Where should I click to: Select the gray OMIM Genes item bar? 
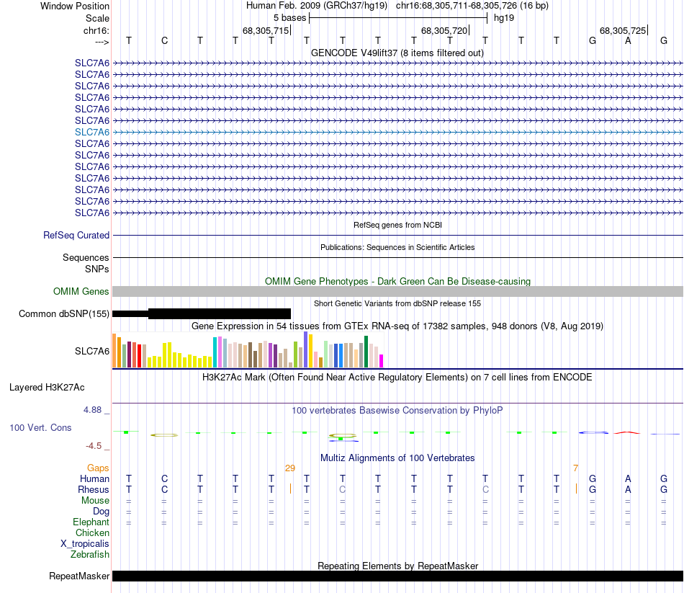tap(397, 291)
